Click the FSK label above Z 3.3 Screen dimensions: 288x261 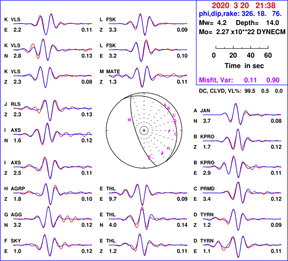[111, 19]
